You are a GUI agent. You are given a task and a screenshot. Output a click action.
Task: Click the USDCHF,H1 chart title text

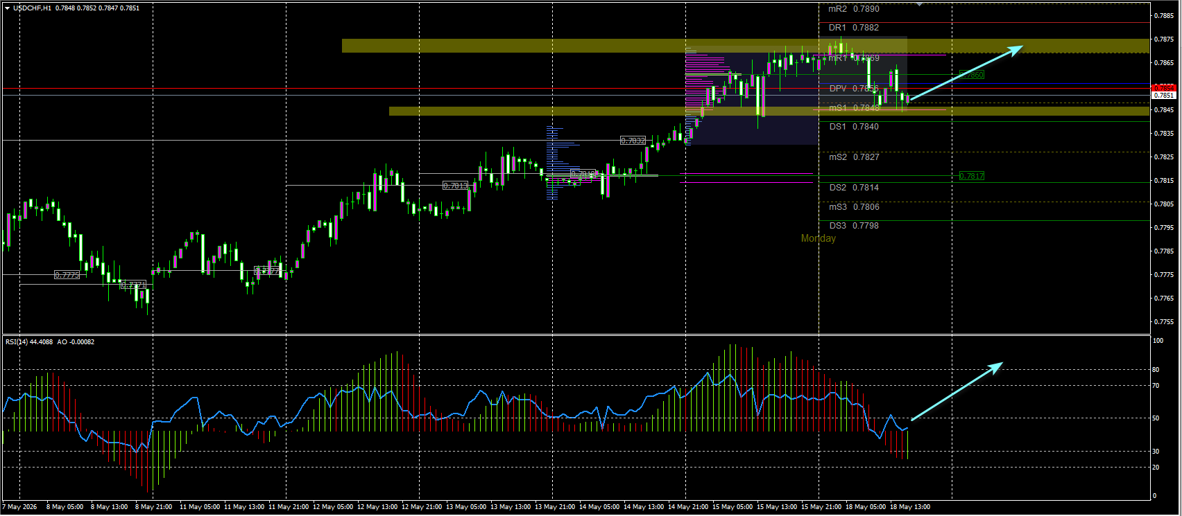click(32, 8)
